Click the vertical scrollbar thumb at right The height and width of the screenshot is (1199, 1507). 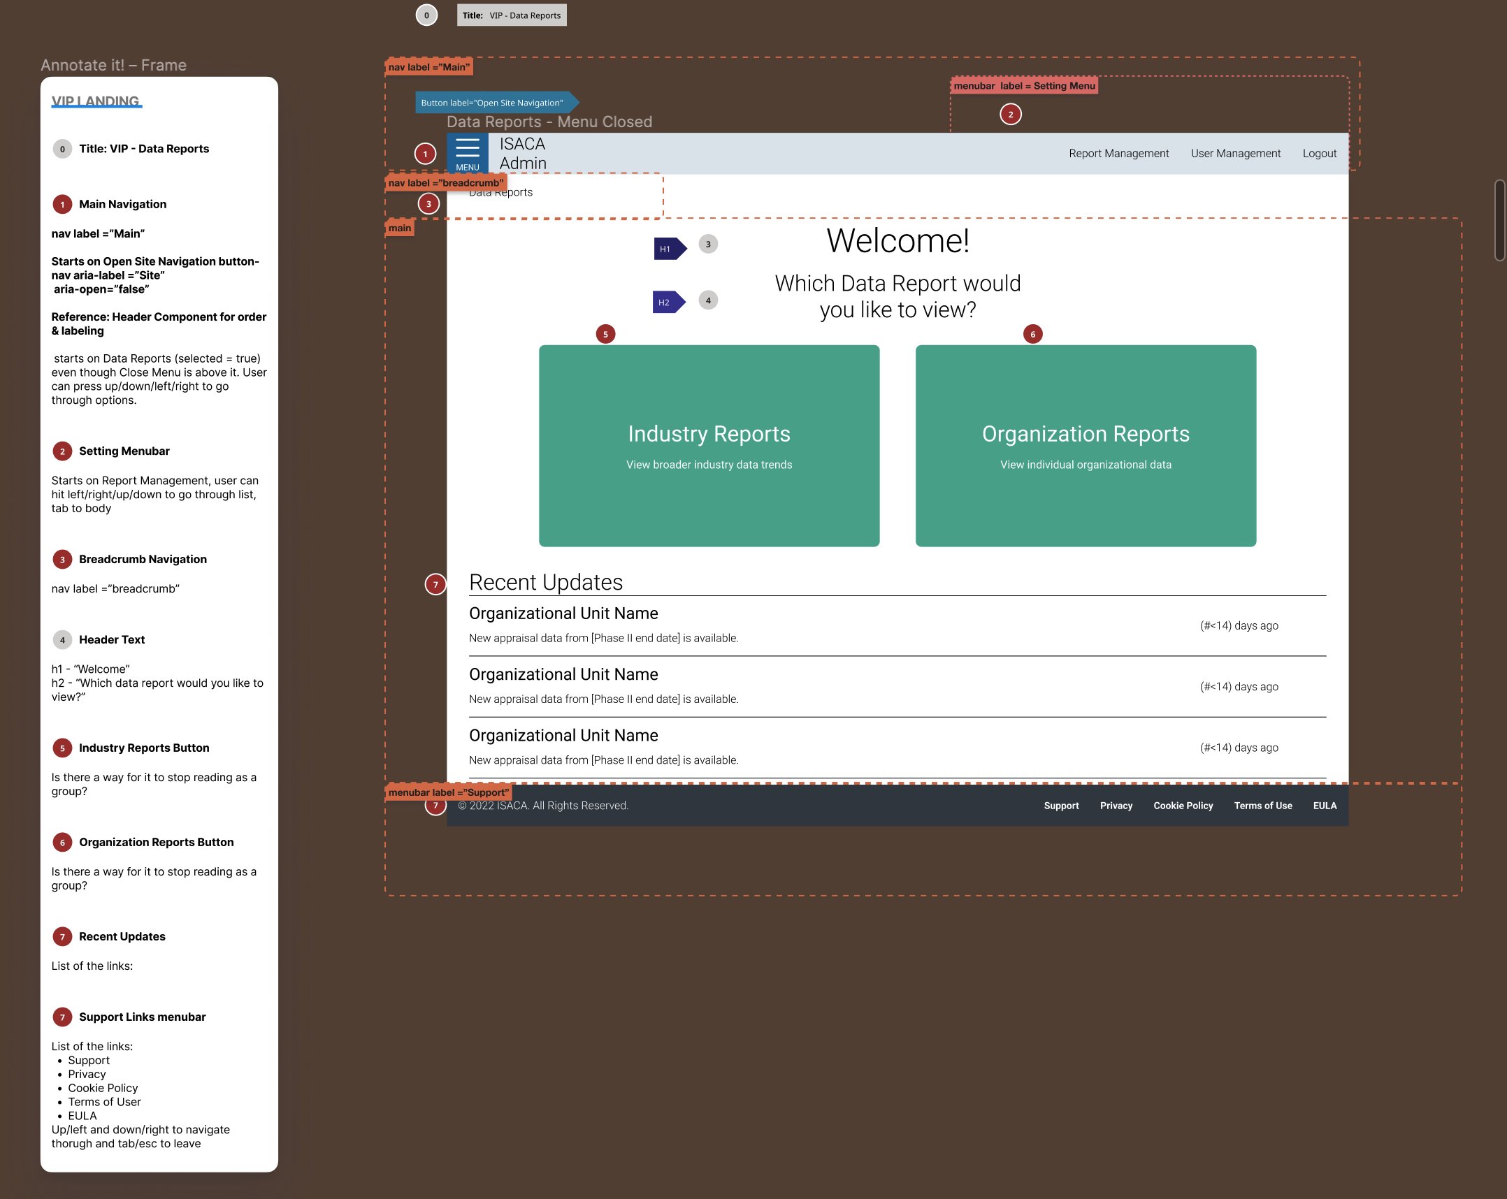click(1499, 220)
